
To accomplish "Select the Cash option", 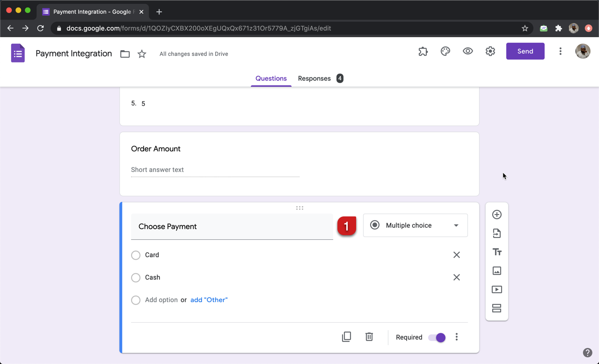I will pos(136,277).
